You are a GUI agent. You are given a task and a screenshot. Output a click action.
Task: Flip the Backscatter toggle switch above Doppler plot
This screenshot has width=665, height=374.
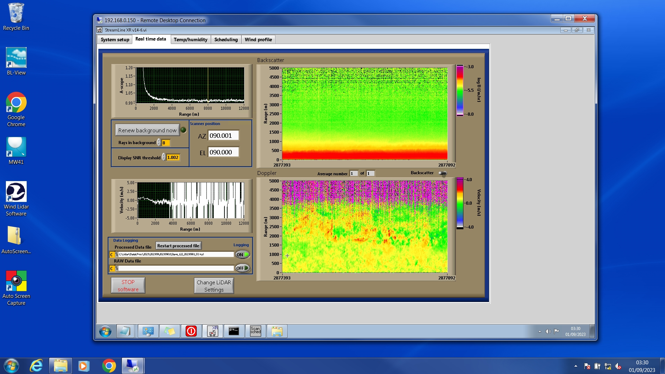[x=443, y=173]
